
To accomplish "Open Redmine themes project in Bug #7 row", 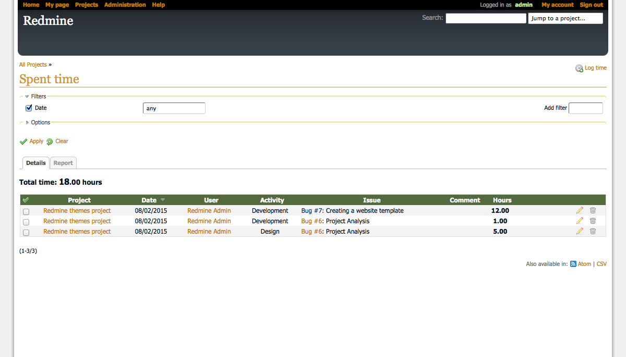I will pyautogui.click(x=77, y=211).
